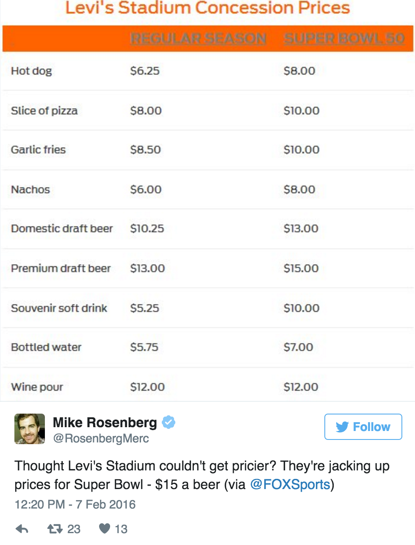Click the Souvenir soft drink $5.25 price
415x545 pixels.
pyautogui.click(x=144, y=308)
